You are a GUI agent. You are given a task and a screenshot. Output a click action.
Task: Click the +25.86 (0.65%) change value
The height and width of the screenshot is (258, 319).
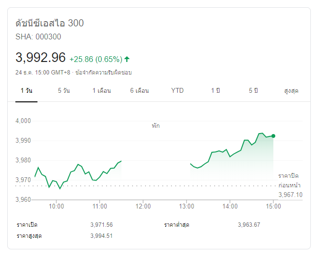[x=96, y=59]
